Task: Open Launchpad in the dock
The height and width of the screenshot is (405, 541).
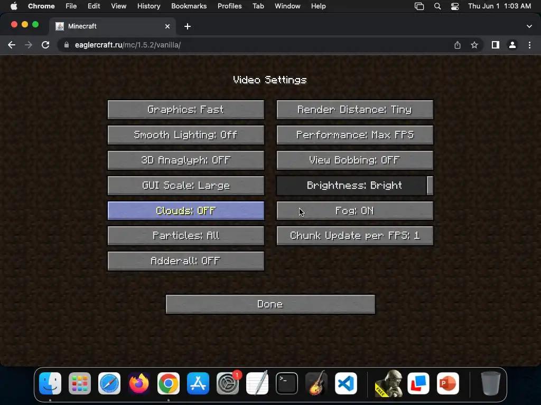Action: tap(80, 383)
